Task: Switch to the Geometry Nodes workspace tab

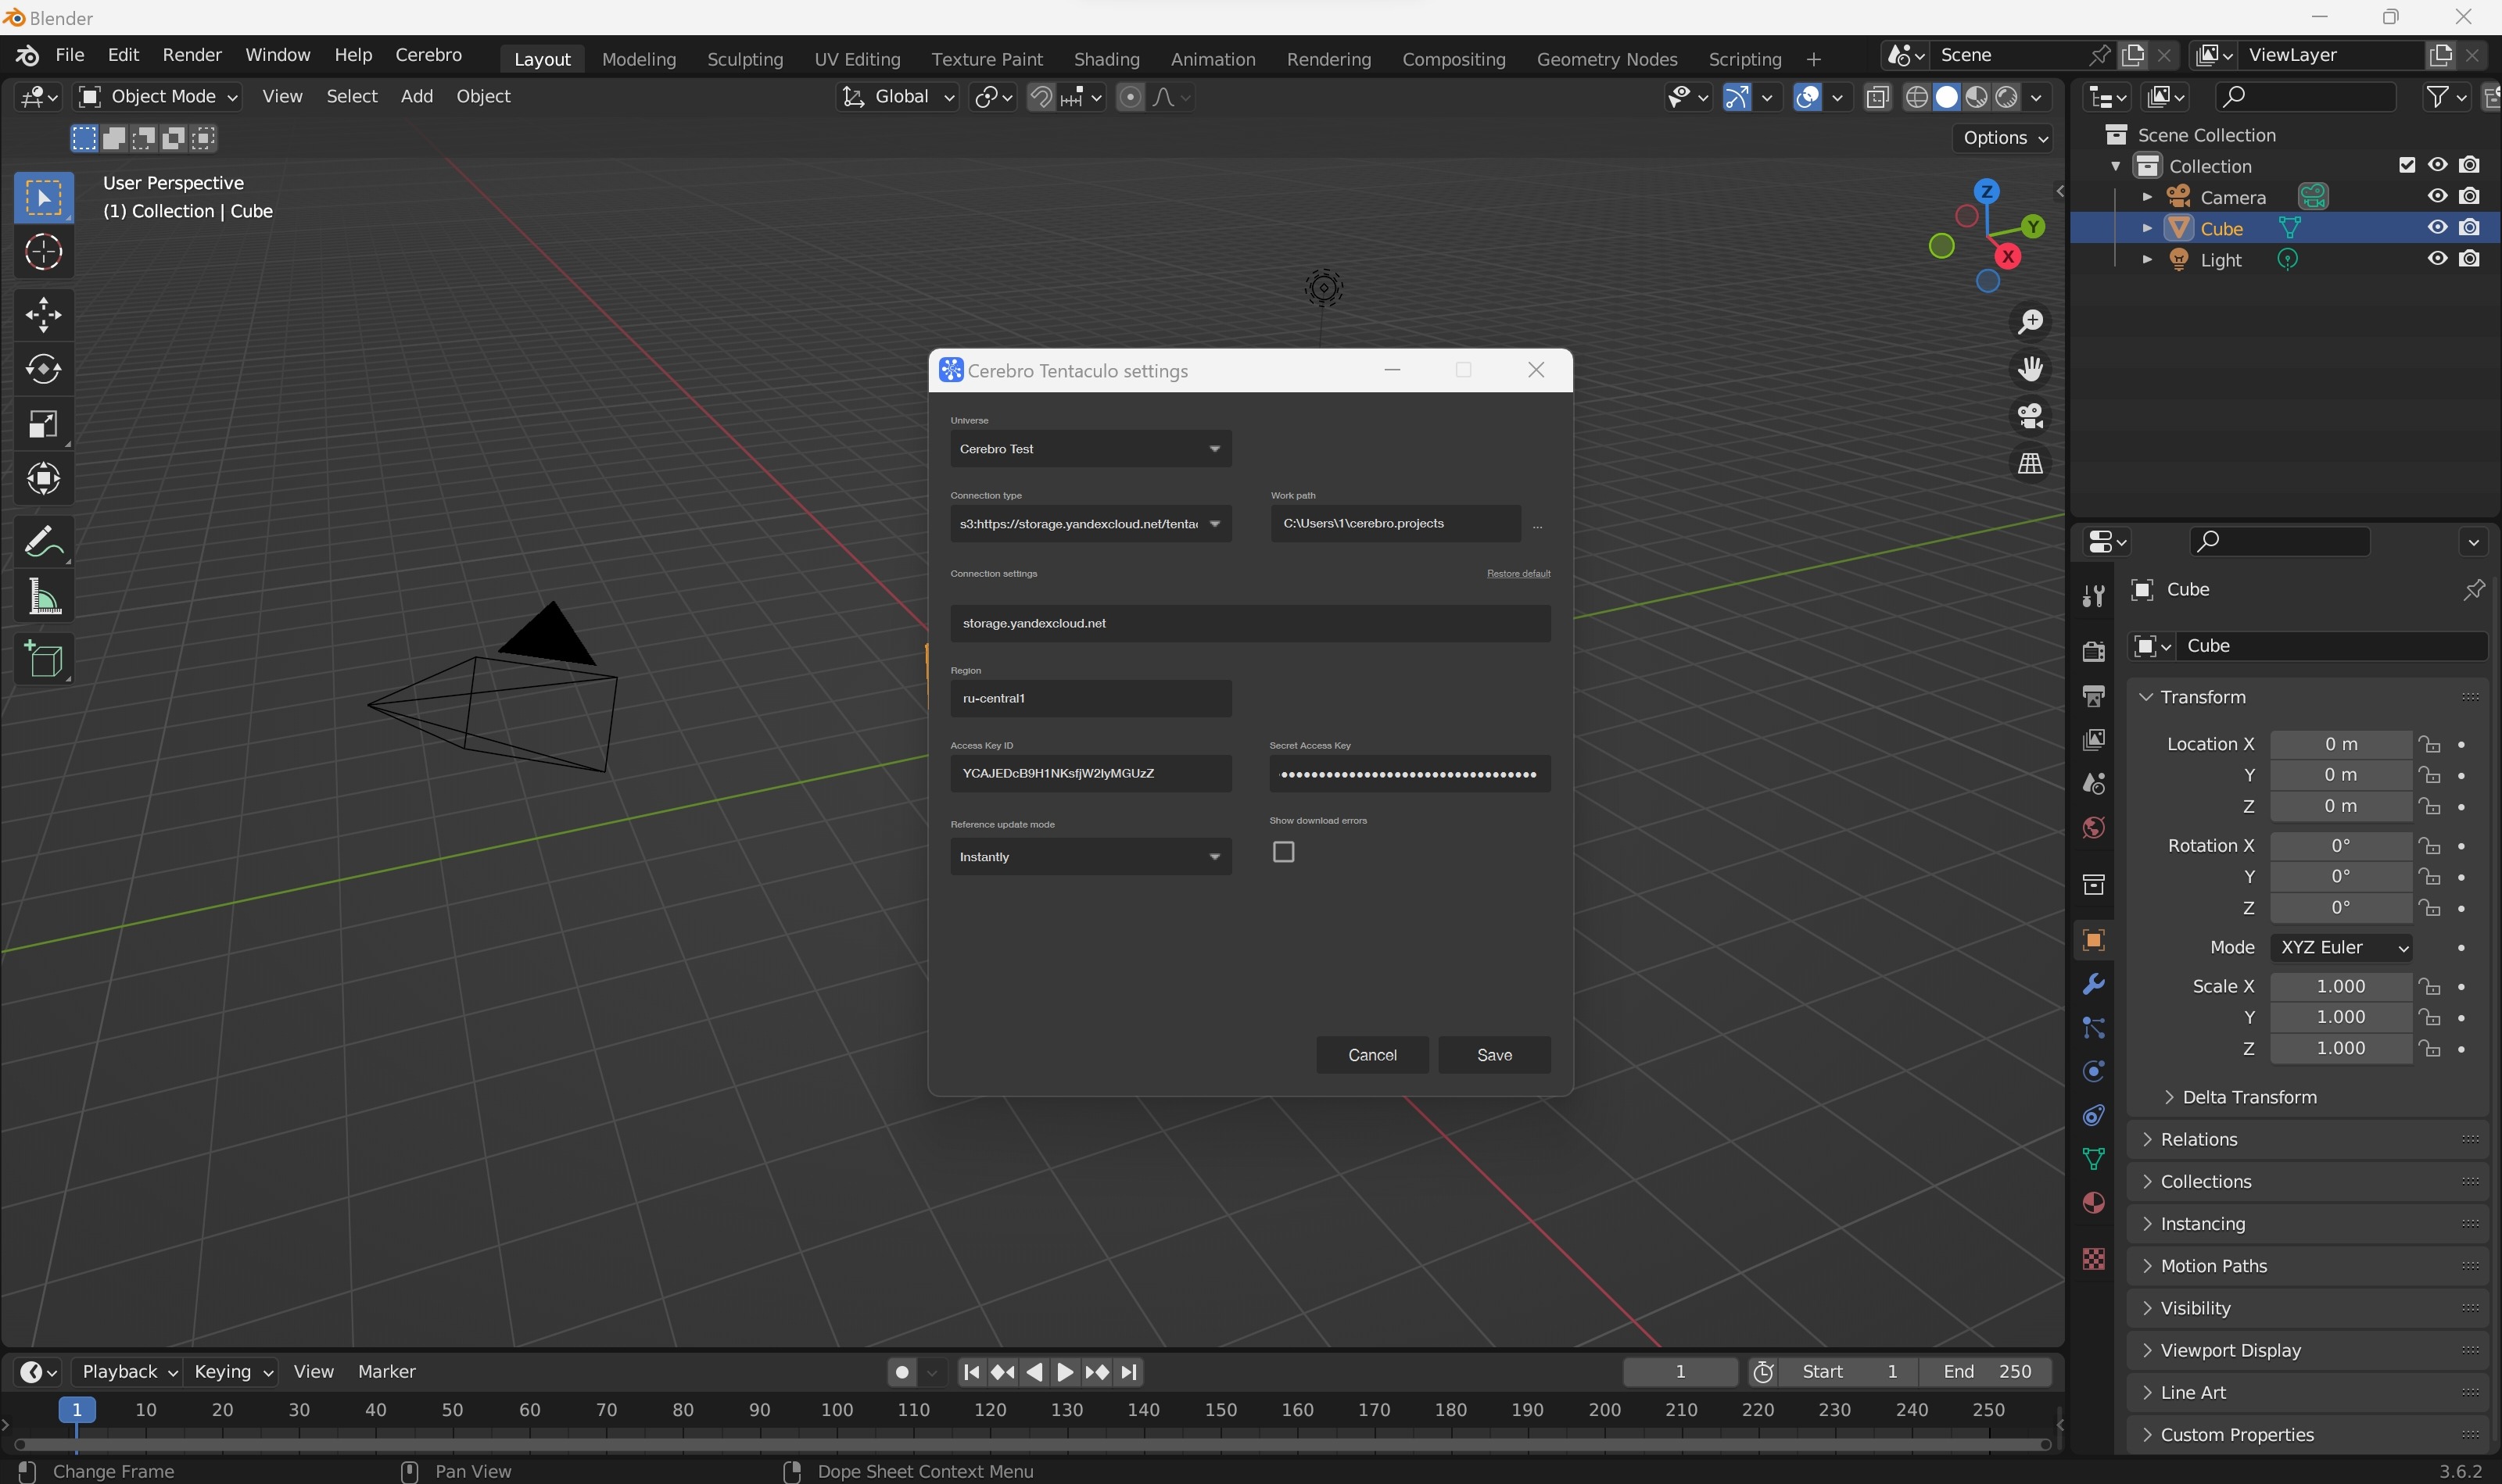Action: [x=1607, y=59]
